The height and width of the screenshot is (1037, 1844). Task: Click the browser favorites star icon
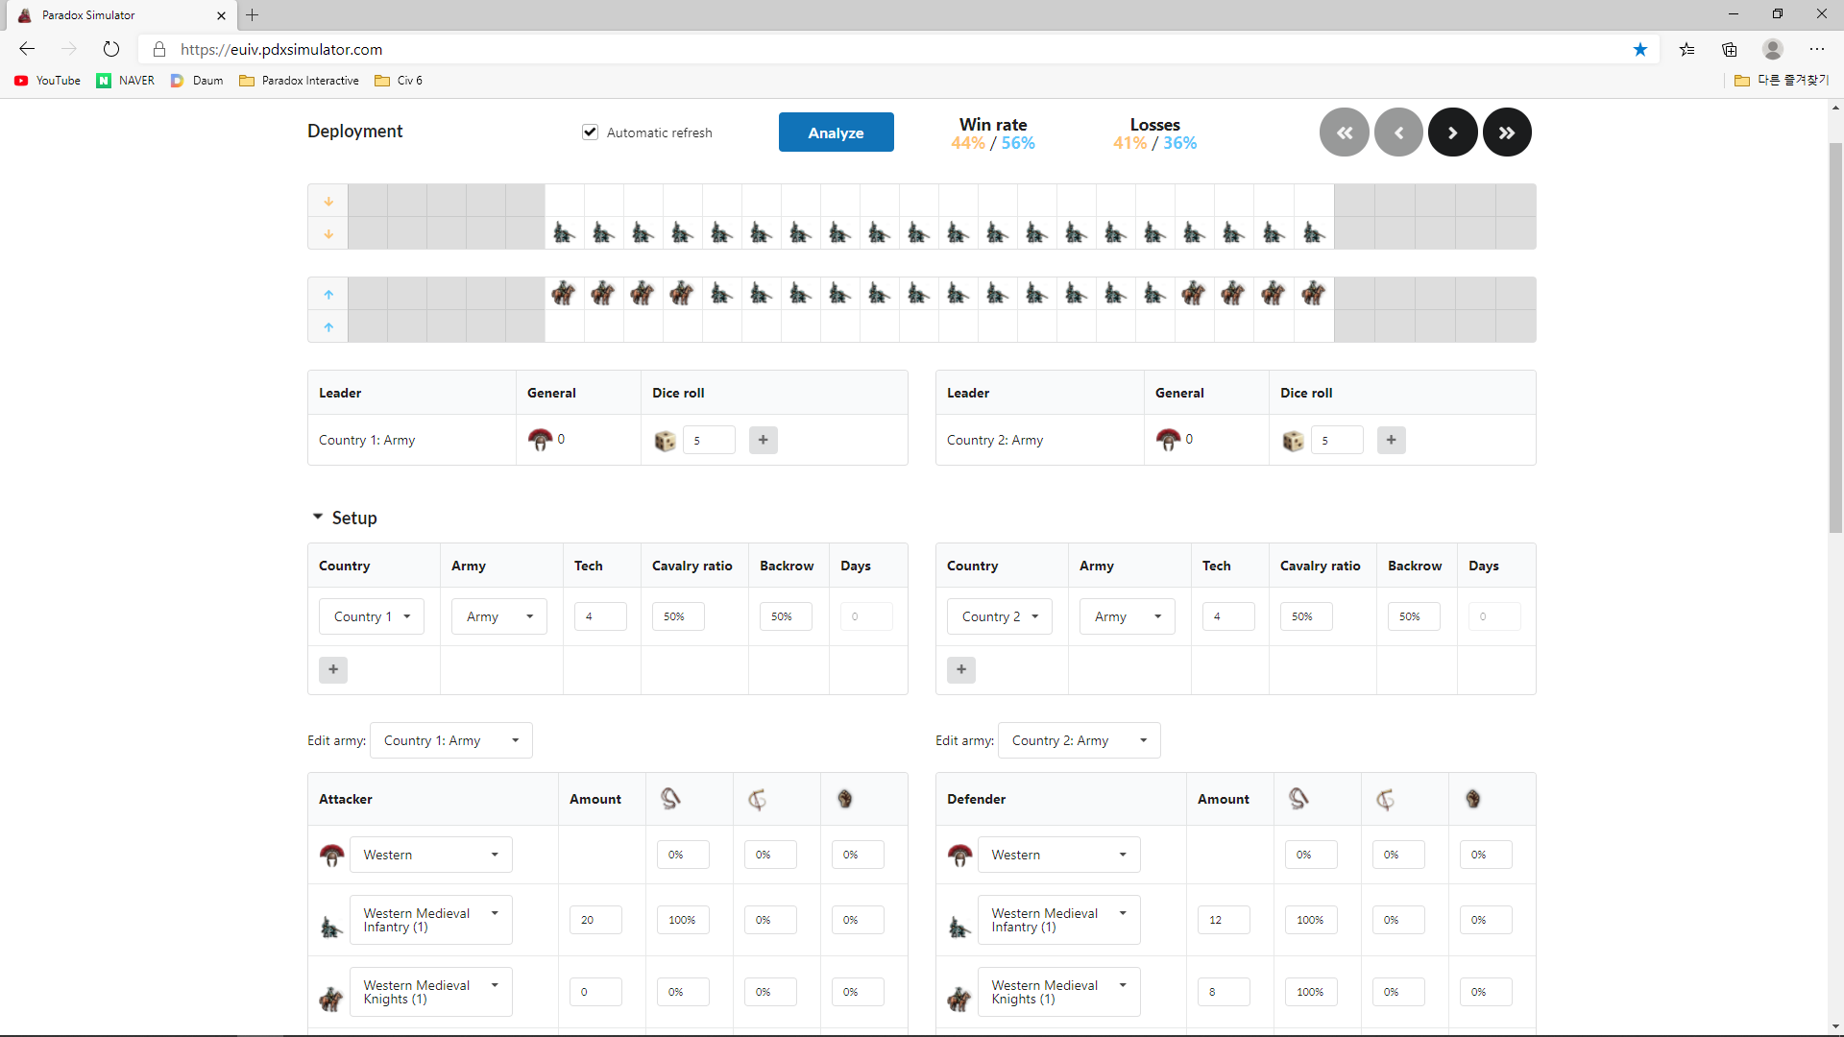coord(1639,49)
